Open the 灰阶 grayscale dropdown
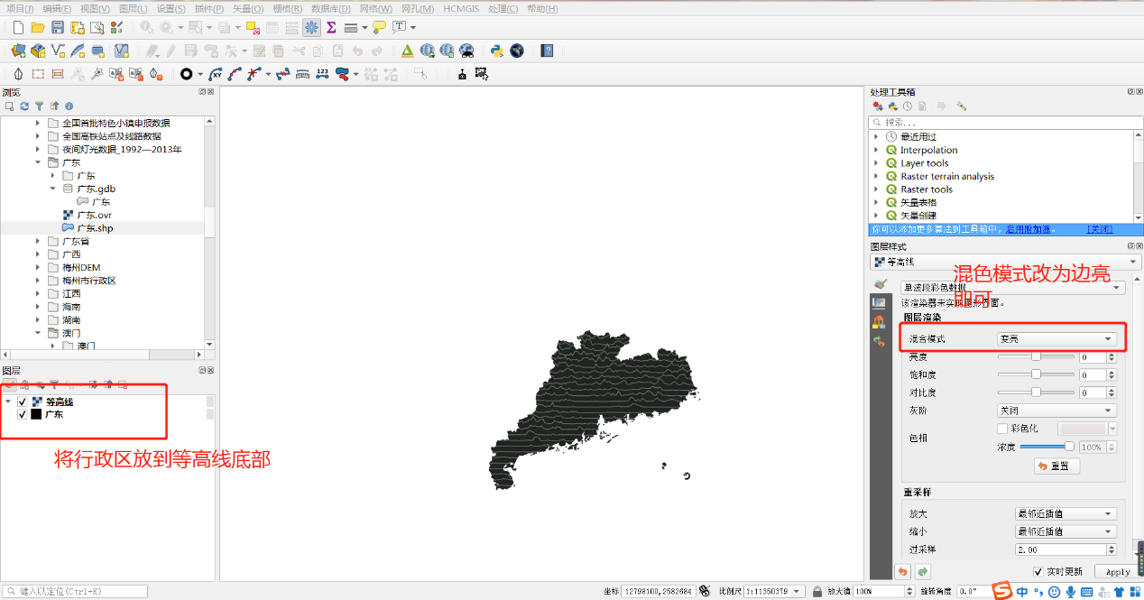This screenshot has height=600, width=1144. [1056, 411]
